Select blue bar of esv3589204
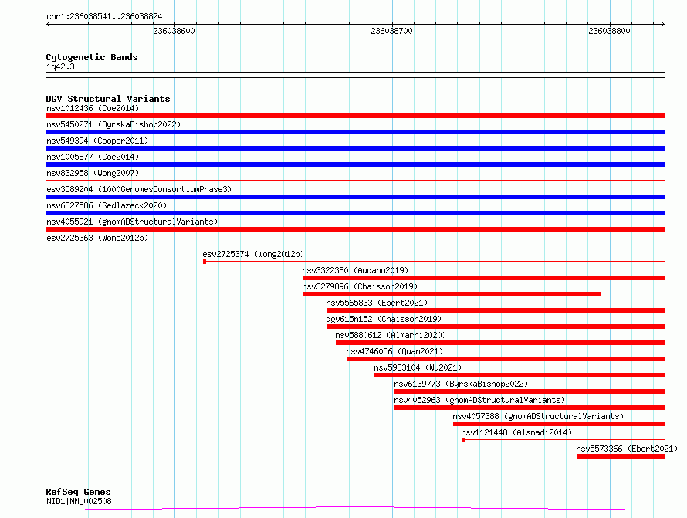Screen dimensions: 687x518 point(355,197)
